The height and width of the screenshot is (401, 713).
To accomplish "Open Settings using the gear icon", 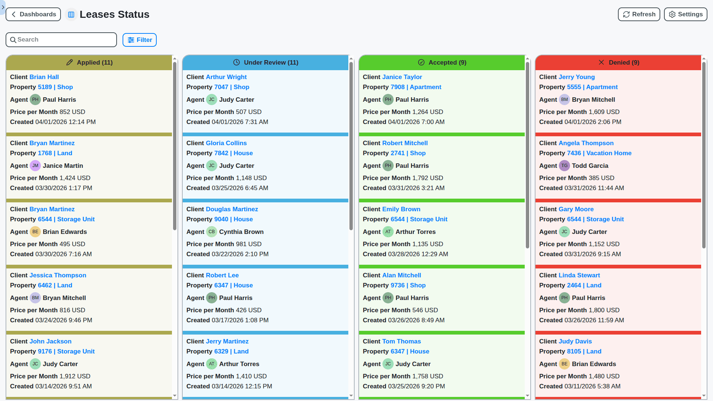I will pyautogui.click(x=685, y=14).
